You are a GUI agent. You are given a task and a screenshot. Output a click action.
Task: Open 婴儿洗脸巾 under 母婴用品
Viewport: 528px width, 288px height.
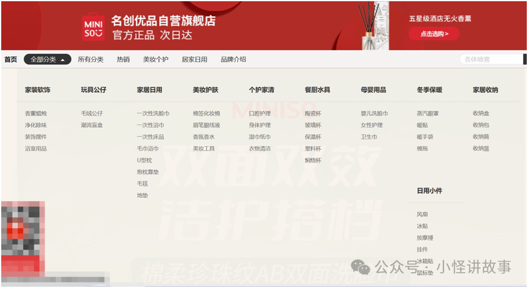(375, 113)
